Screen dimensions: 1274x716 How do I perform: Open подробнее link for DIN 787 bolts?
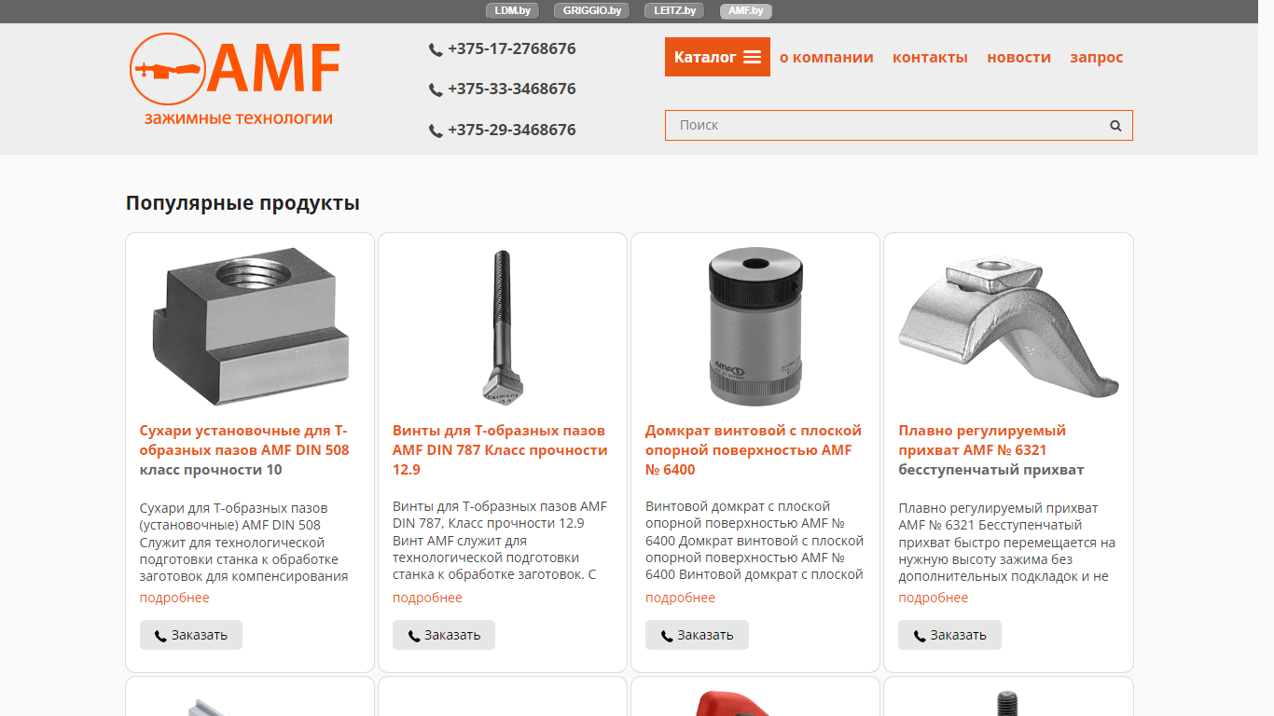pos(427,598)
